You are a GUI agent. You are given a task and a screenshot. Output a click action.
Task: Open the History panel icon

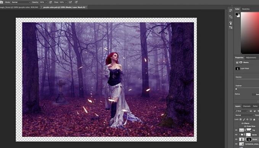click(x=231, y=10)
